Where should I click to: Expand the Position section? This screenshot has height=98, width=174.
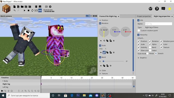click(100, 20)
